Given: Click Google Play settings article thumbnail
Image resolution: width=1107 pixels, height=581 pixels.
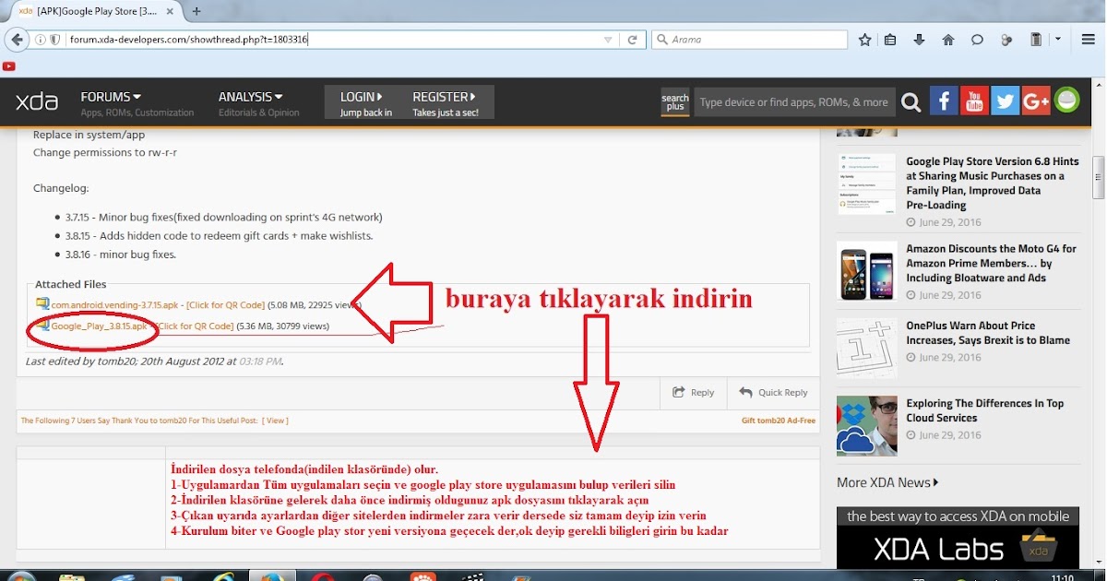Looking at the screenshot, I should [866, 184].
